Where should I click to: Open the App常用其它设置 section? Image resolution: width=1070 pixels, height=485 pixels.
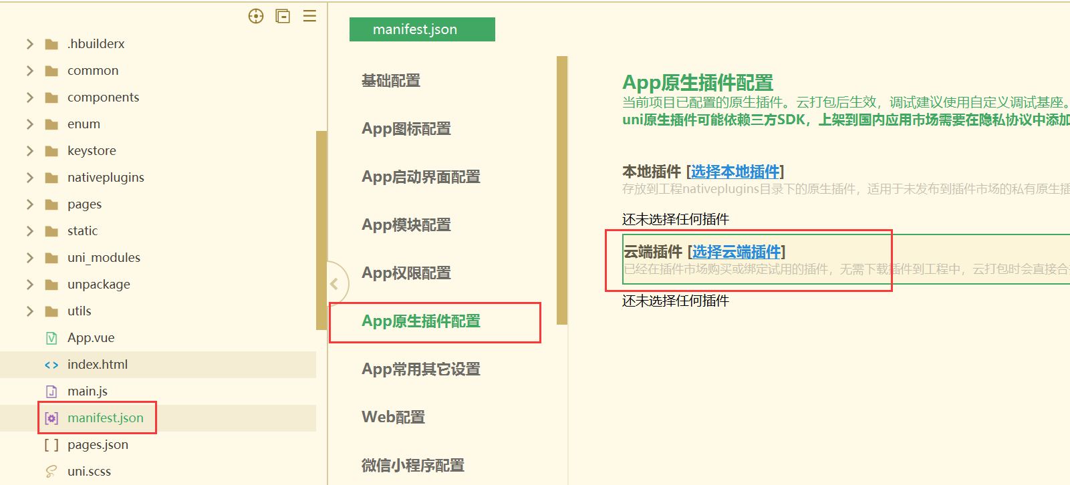coord(421,369)
